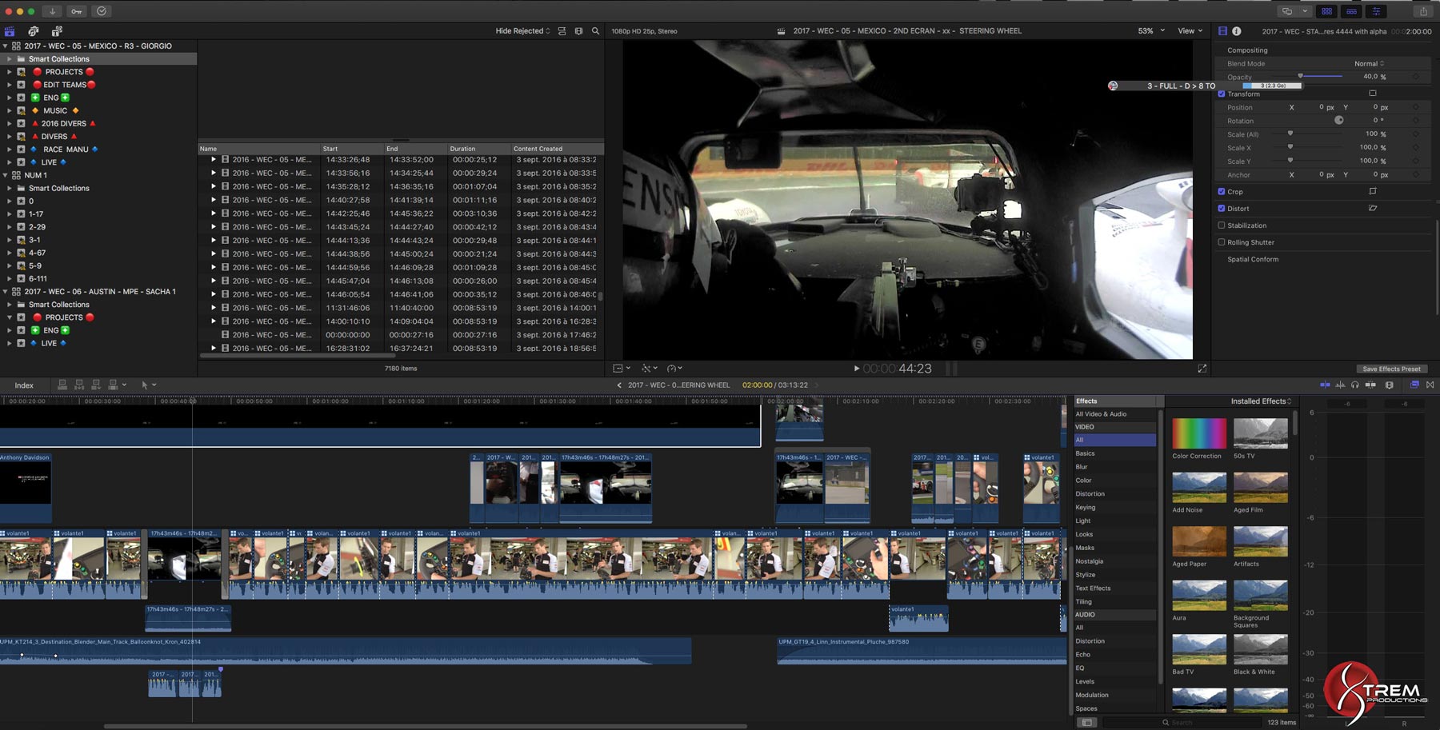Select the Anthony Davidson title clip
This screenshot has width=1440, height=730.
pyautogui.click(x=26, y=488)
